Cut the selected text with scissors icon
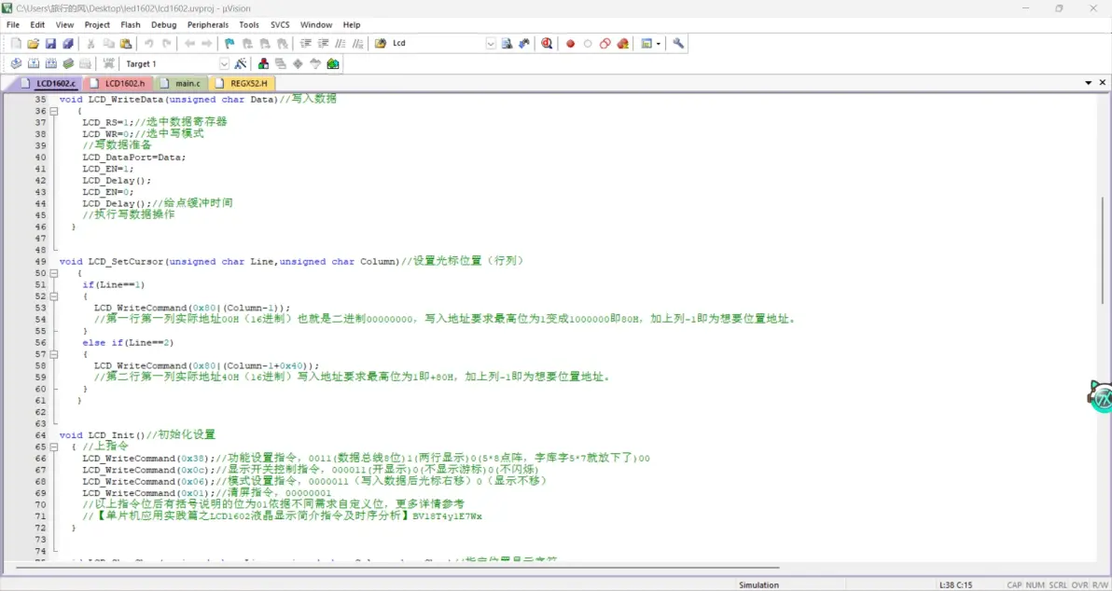Image resolution: width=1112 pixels, height=591 pixels. click(90, 43)
